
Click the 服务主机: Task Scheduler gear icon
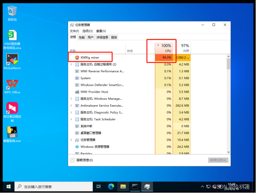(x=77, y=119)
